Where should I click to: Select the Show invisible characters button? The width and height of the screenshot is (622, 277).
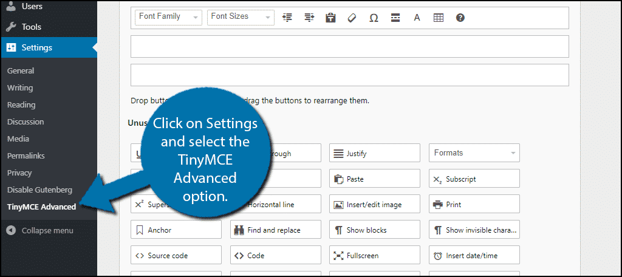pyautogui.click(x=474, y=230)
